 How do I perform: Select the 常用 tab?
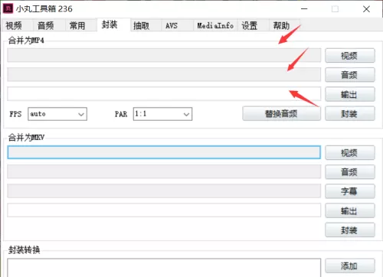pos(80,25)
